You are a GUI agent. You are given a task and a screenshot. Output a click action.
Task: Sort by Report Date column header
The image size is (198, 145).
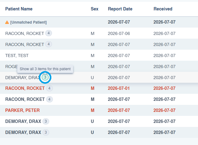pos(120,9)
